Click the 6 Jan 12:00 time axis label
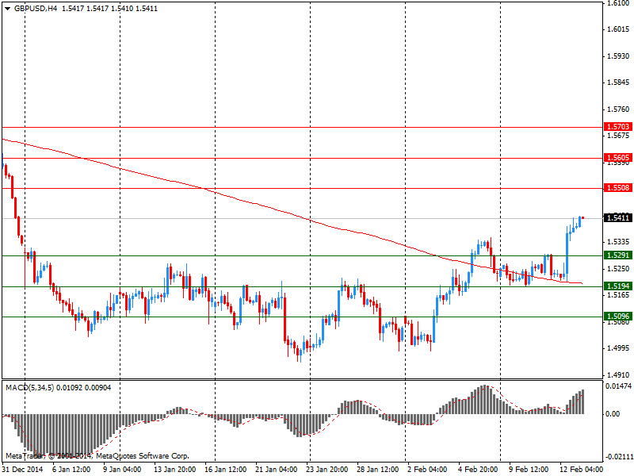The width and height of the screenshot is (634, 476). coord(71,470)
